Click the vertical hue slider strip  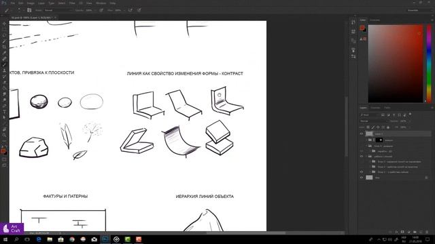429,64
